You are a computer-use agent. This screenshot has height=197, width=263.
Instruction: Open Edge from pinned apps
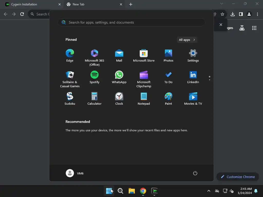70,56
